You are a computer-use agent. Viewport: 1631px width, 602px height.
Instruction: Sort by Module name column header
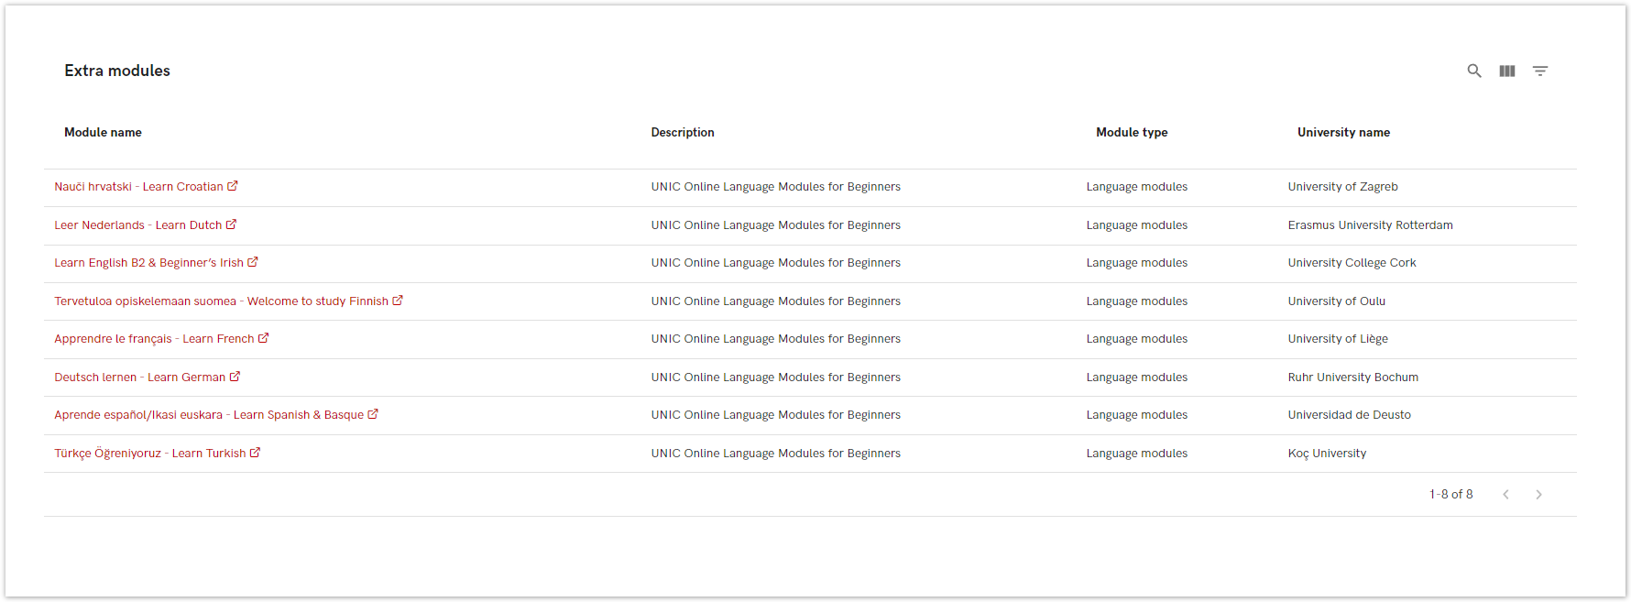pos(103,133)
